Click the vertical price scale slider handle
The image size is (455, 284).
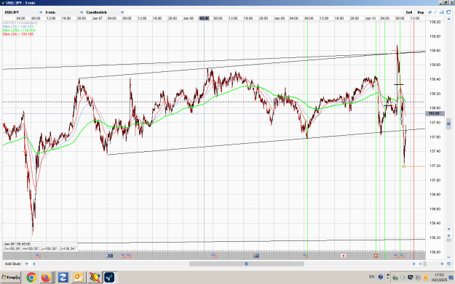click(x=448, y=123)
